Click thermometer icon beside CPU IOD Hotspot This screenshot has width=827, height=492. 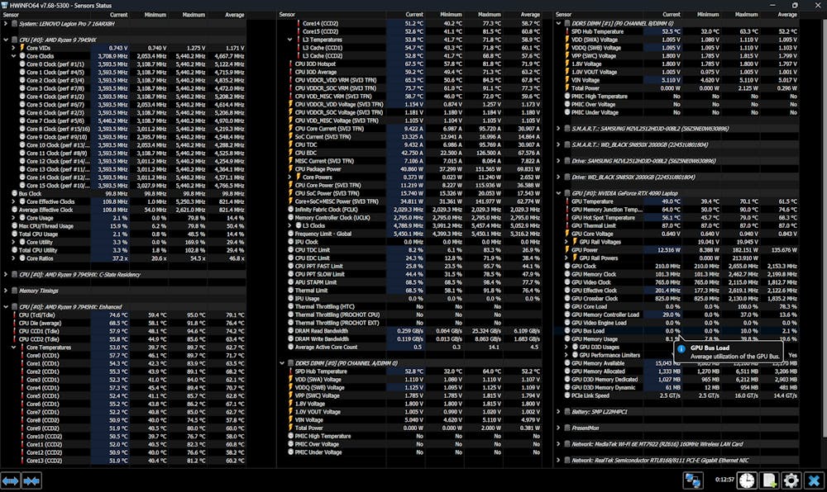(x=290, y=64)
